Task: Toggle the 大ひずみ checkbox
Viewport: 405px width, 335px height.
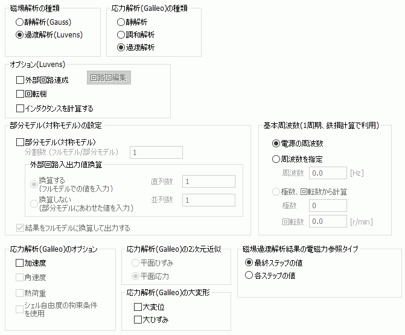Action: tap(137, 319)
